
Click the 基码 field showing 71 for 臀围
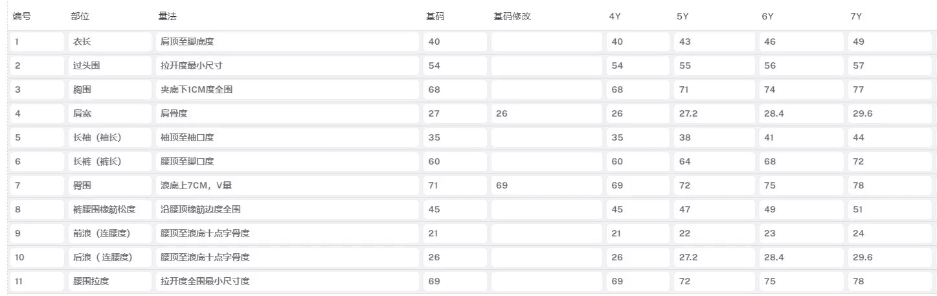coord(454,186)
